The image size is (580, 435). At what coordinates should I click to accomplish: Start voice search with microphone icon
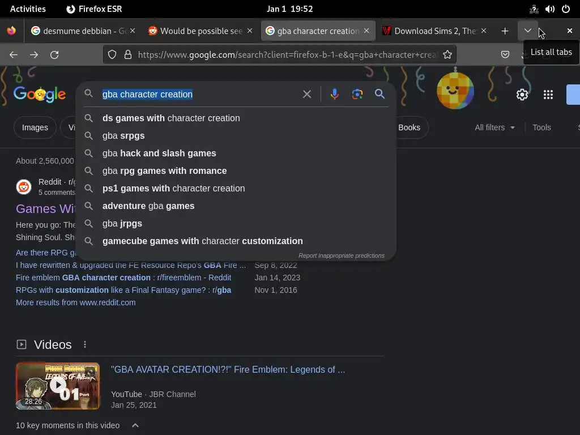point(334,95)
